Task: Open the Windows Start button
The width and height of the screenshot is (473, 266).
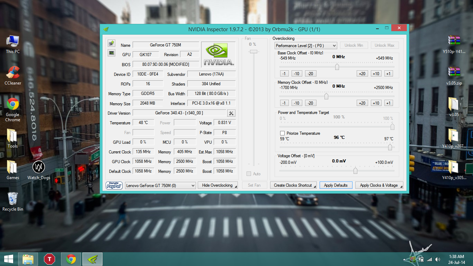Action: pyautogui.click(x=8, y=259)
